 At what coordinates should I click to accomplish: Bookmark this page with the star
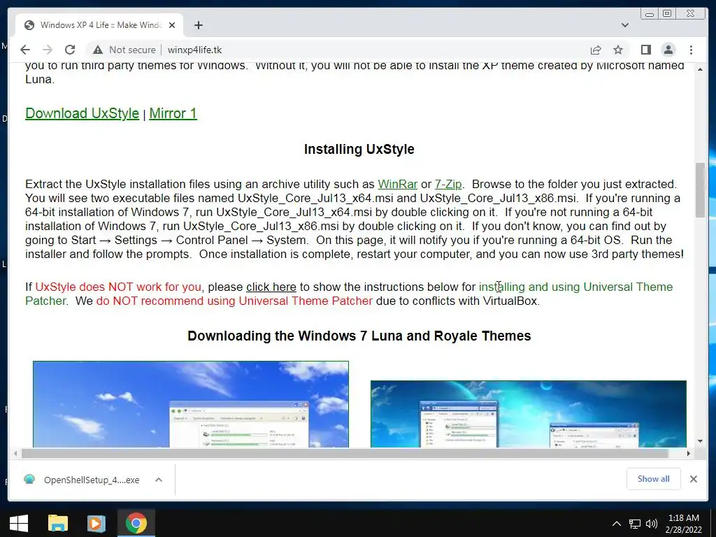[x=618, y=50]
